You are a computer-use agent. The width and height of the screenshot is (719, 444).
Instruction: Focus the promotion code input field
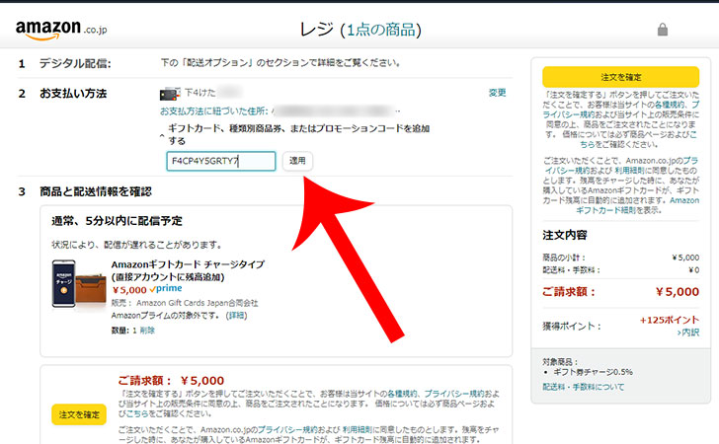[x=221, y=161]
